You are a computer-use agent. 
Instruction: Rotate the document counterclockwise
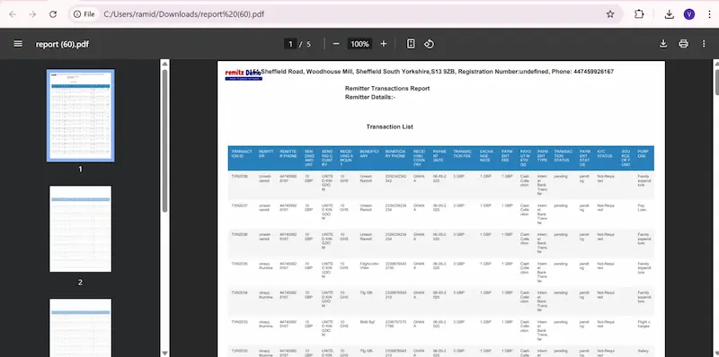tap(429, 44)
